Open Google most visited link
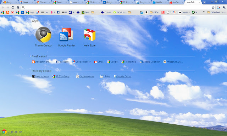 point(112,62)
